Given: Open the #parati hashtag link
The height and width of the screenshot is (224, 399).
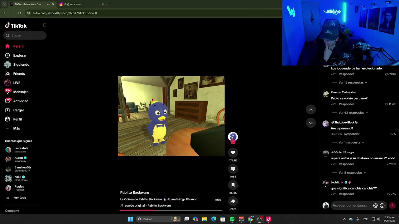Looking at the screenshot, I should click(172, 199).
